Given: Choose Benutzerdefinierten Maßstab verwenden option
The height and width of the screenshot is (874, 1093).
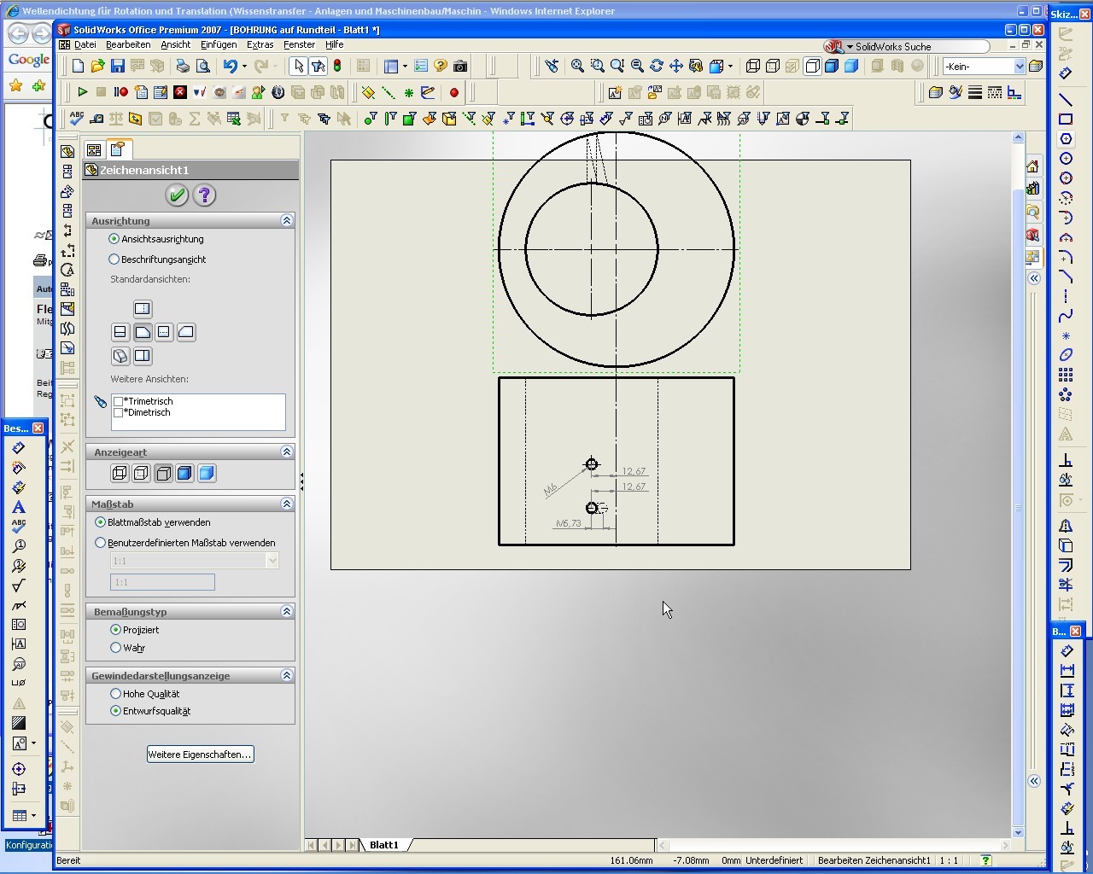Looking at the screenshot, I should [101, 543].
